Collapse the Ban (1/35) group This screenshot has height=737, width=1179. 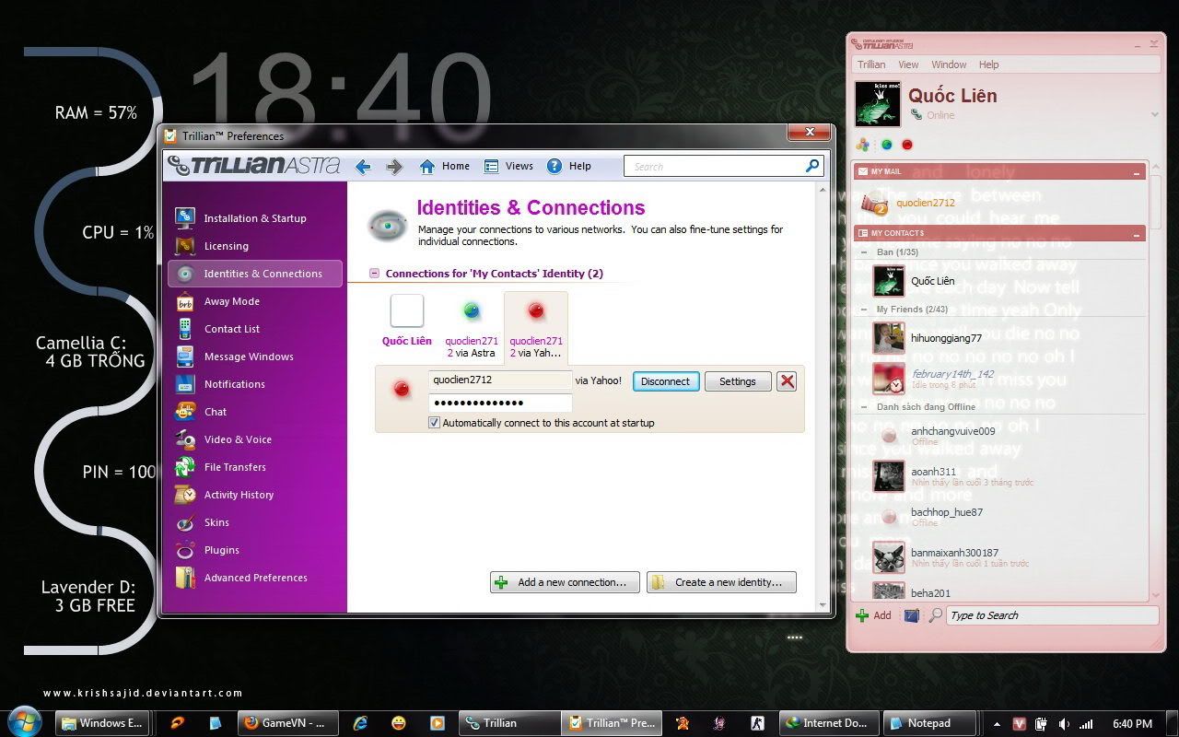pyautogui.click(x=864, y=252)
